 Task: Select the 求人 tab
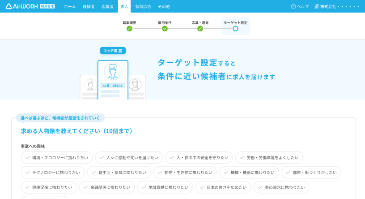pyautogui.click(x=124, y=7)
